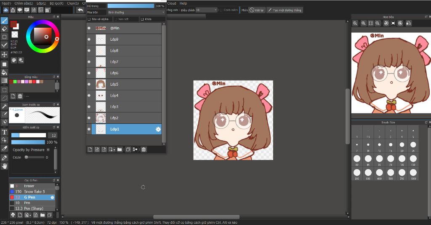Viewport: 431px width, 225px height.
Task: Toggle 'Bảo vệ alpha' checkbox
Action: [89, 19]
